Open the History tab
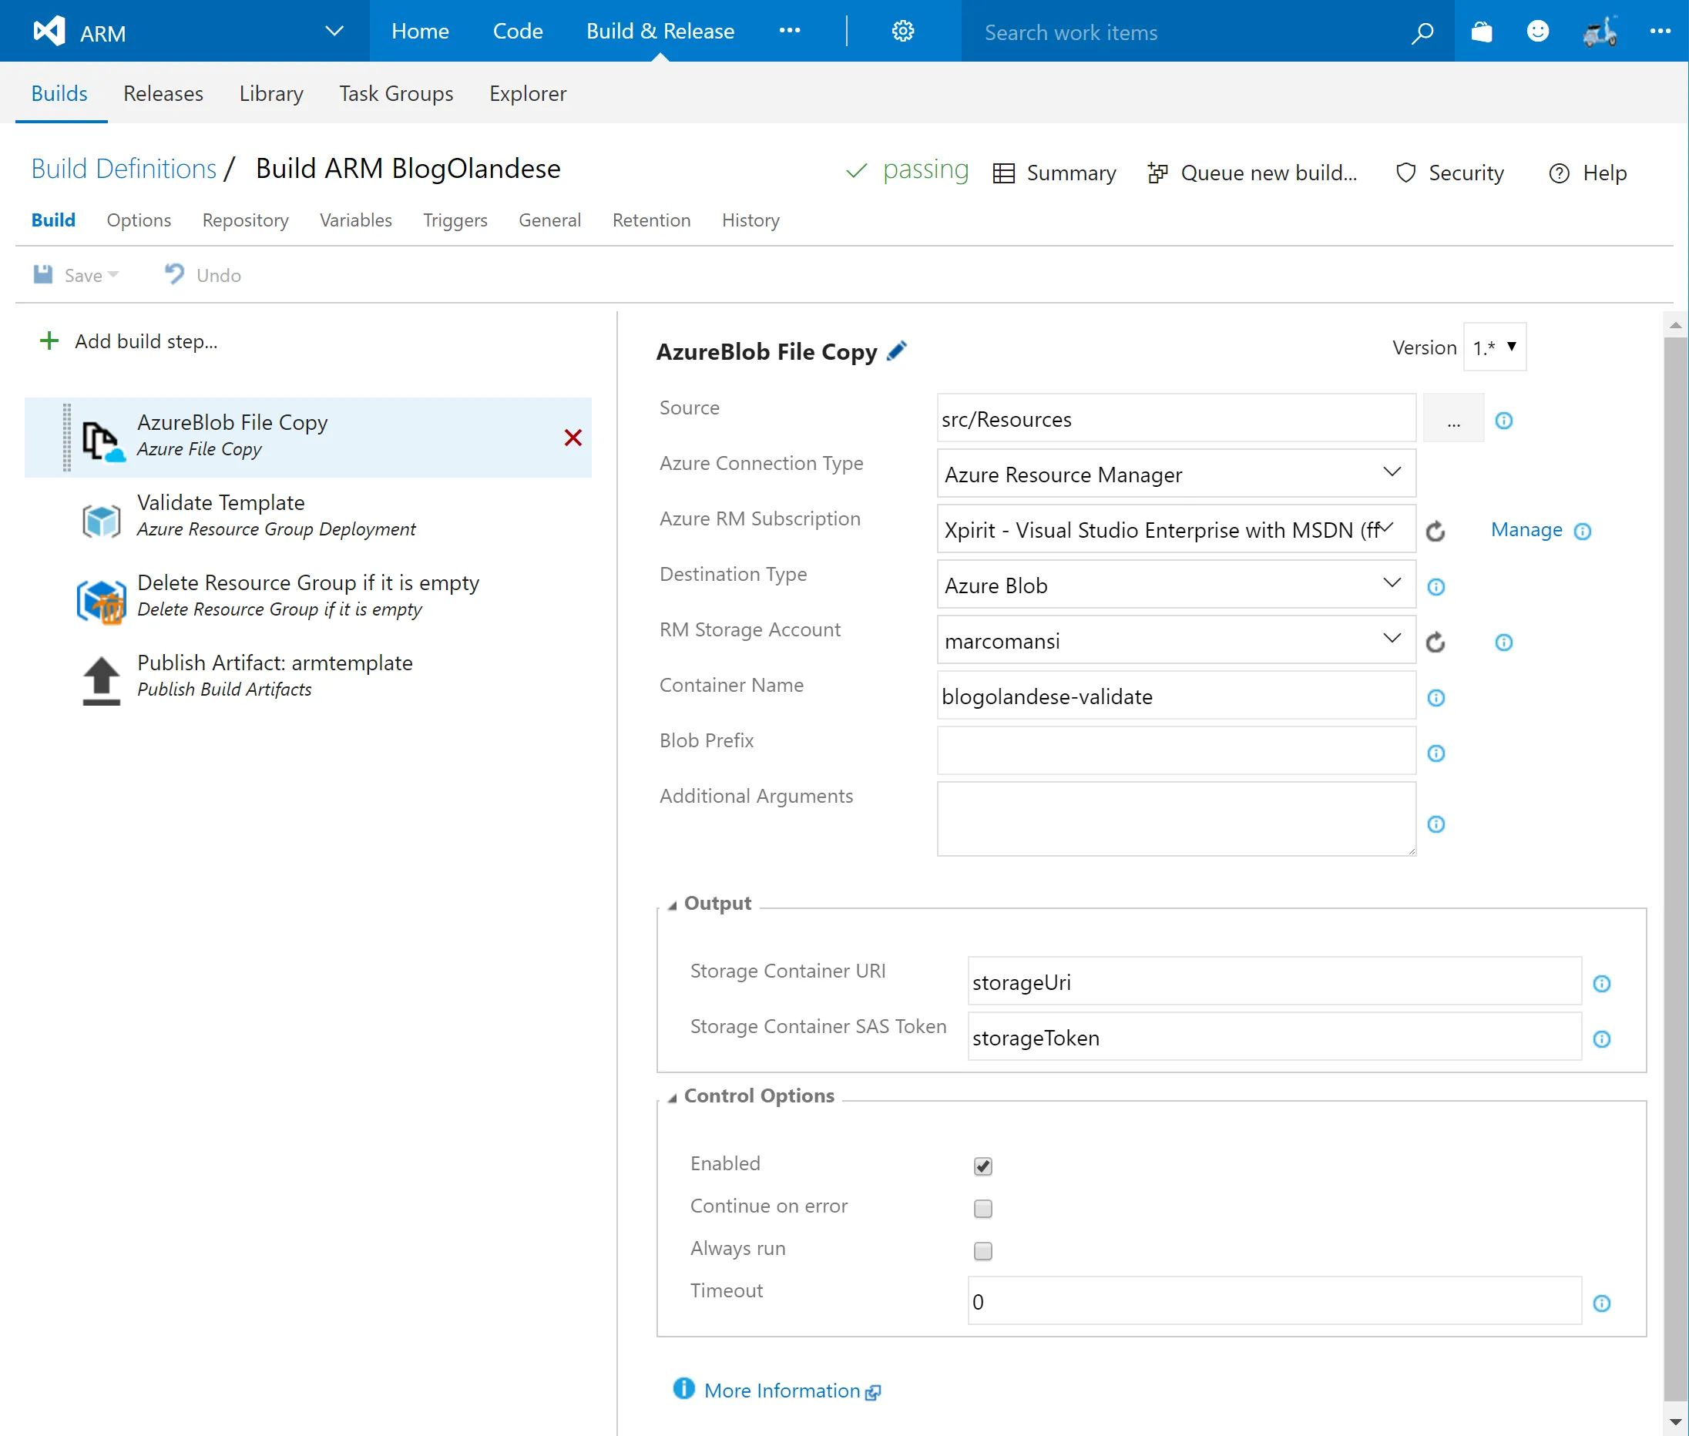The image size is (1689, 1436). coord(750,220)
